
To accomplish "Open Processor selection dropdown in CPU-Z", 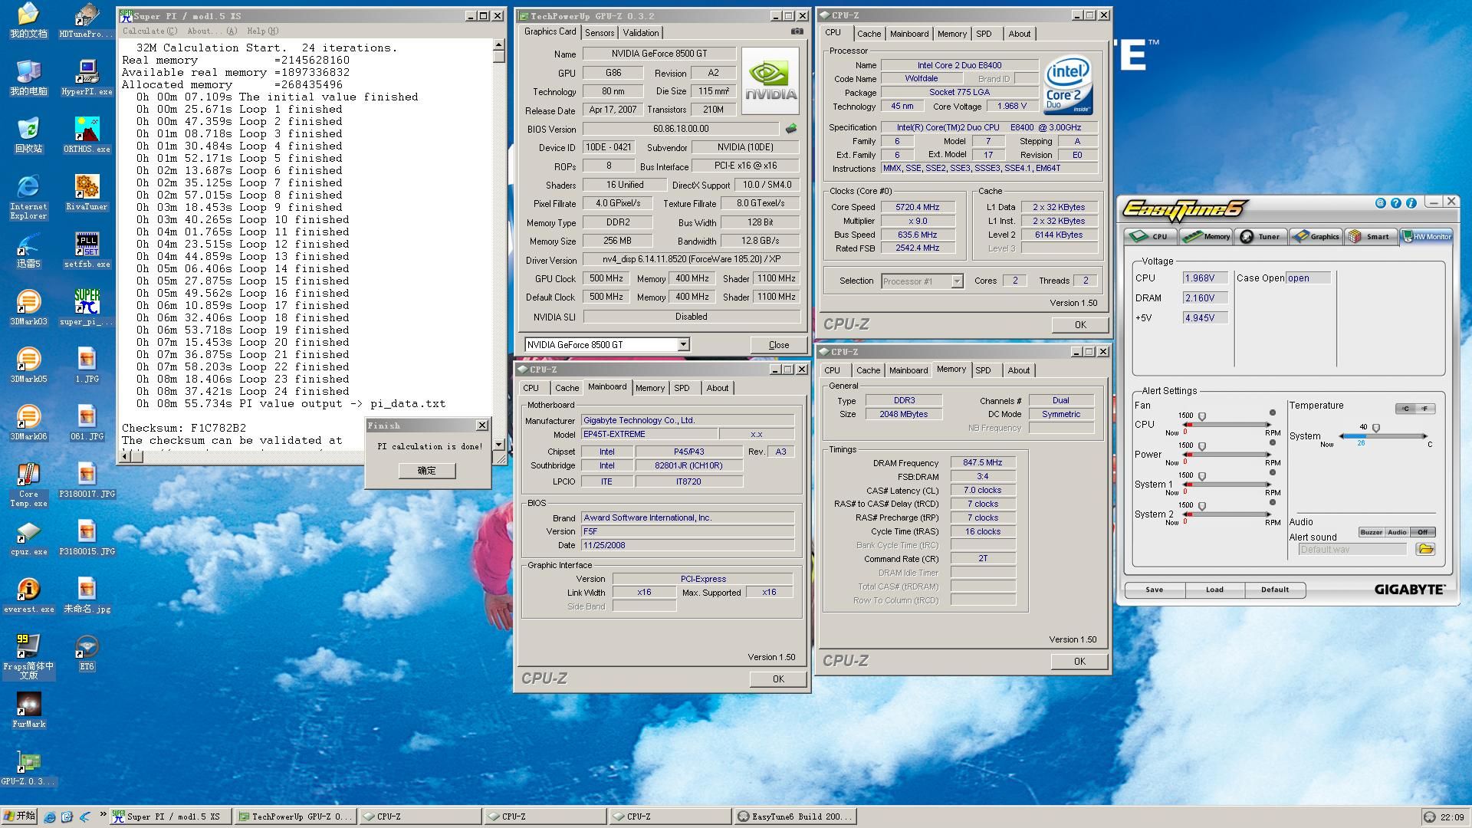I will [x=957, y=281].
